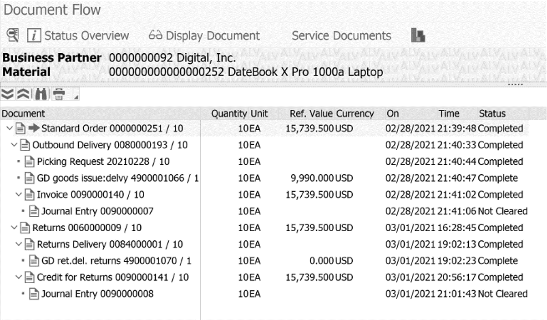
Task: Click the 0.000 ref value cell
Action: tap(321, 261)
